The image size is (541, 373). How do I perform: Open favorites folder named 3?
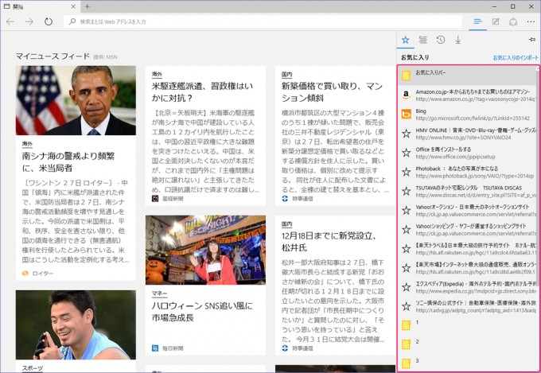[x=468, y=363]
